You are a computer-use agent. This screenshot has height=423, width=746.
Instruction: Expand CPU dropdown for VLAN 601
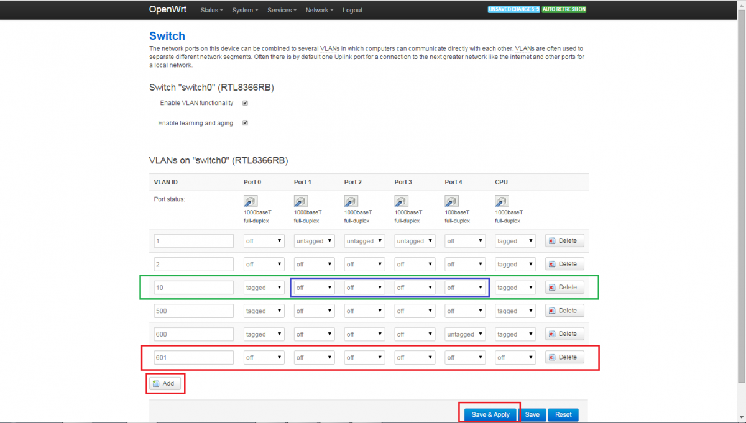(515, 358)
